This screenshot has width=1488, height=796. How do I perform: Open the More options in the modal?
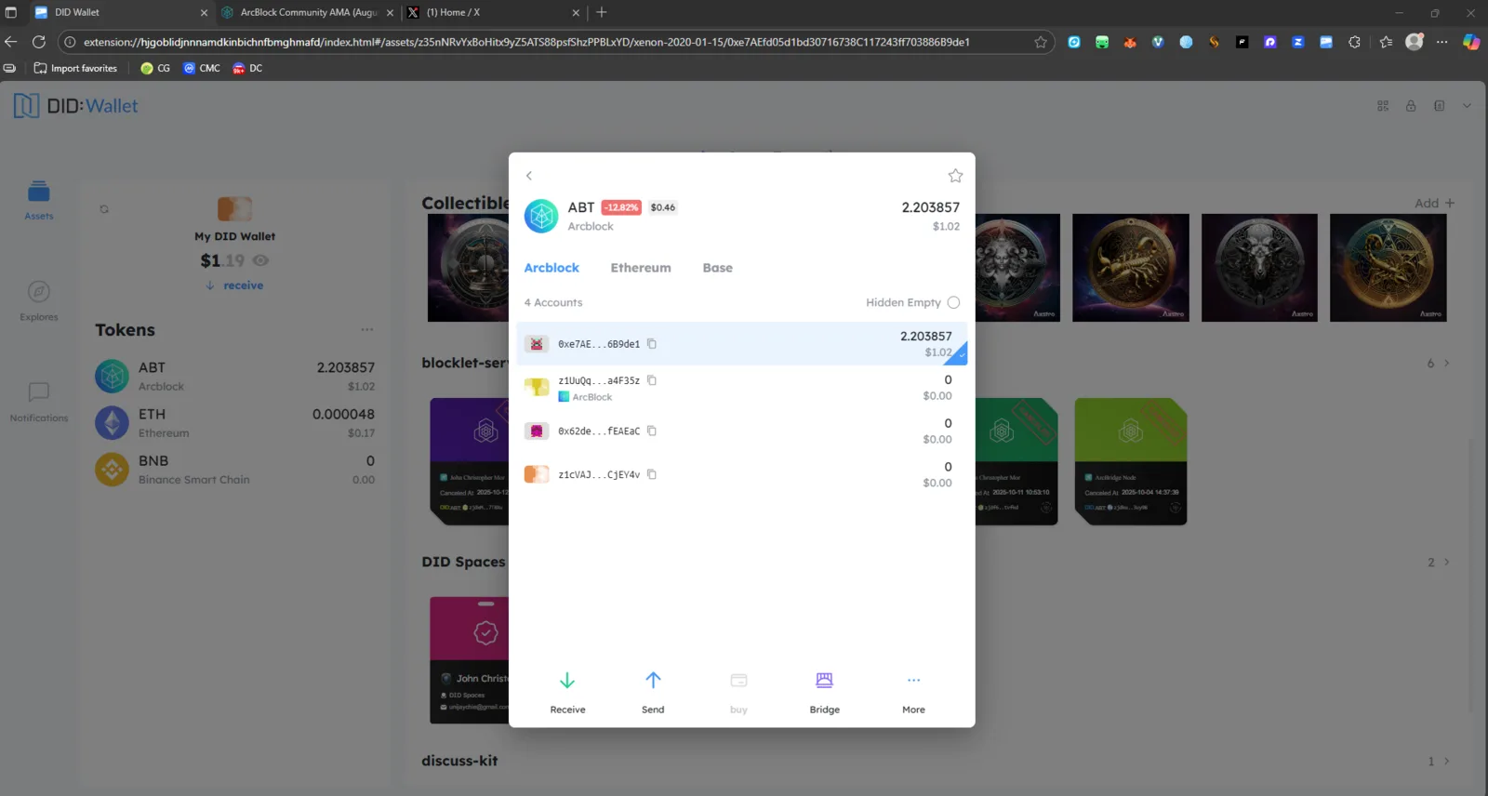[913, 691]
